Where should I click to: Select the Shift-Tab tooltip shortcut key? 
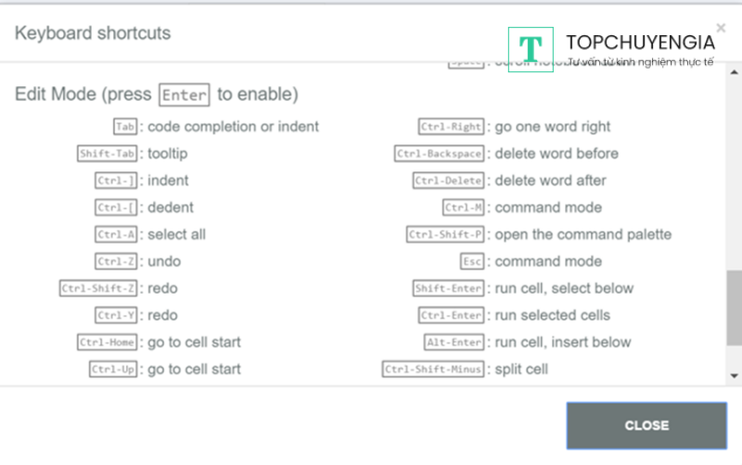pos(108,154)
